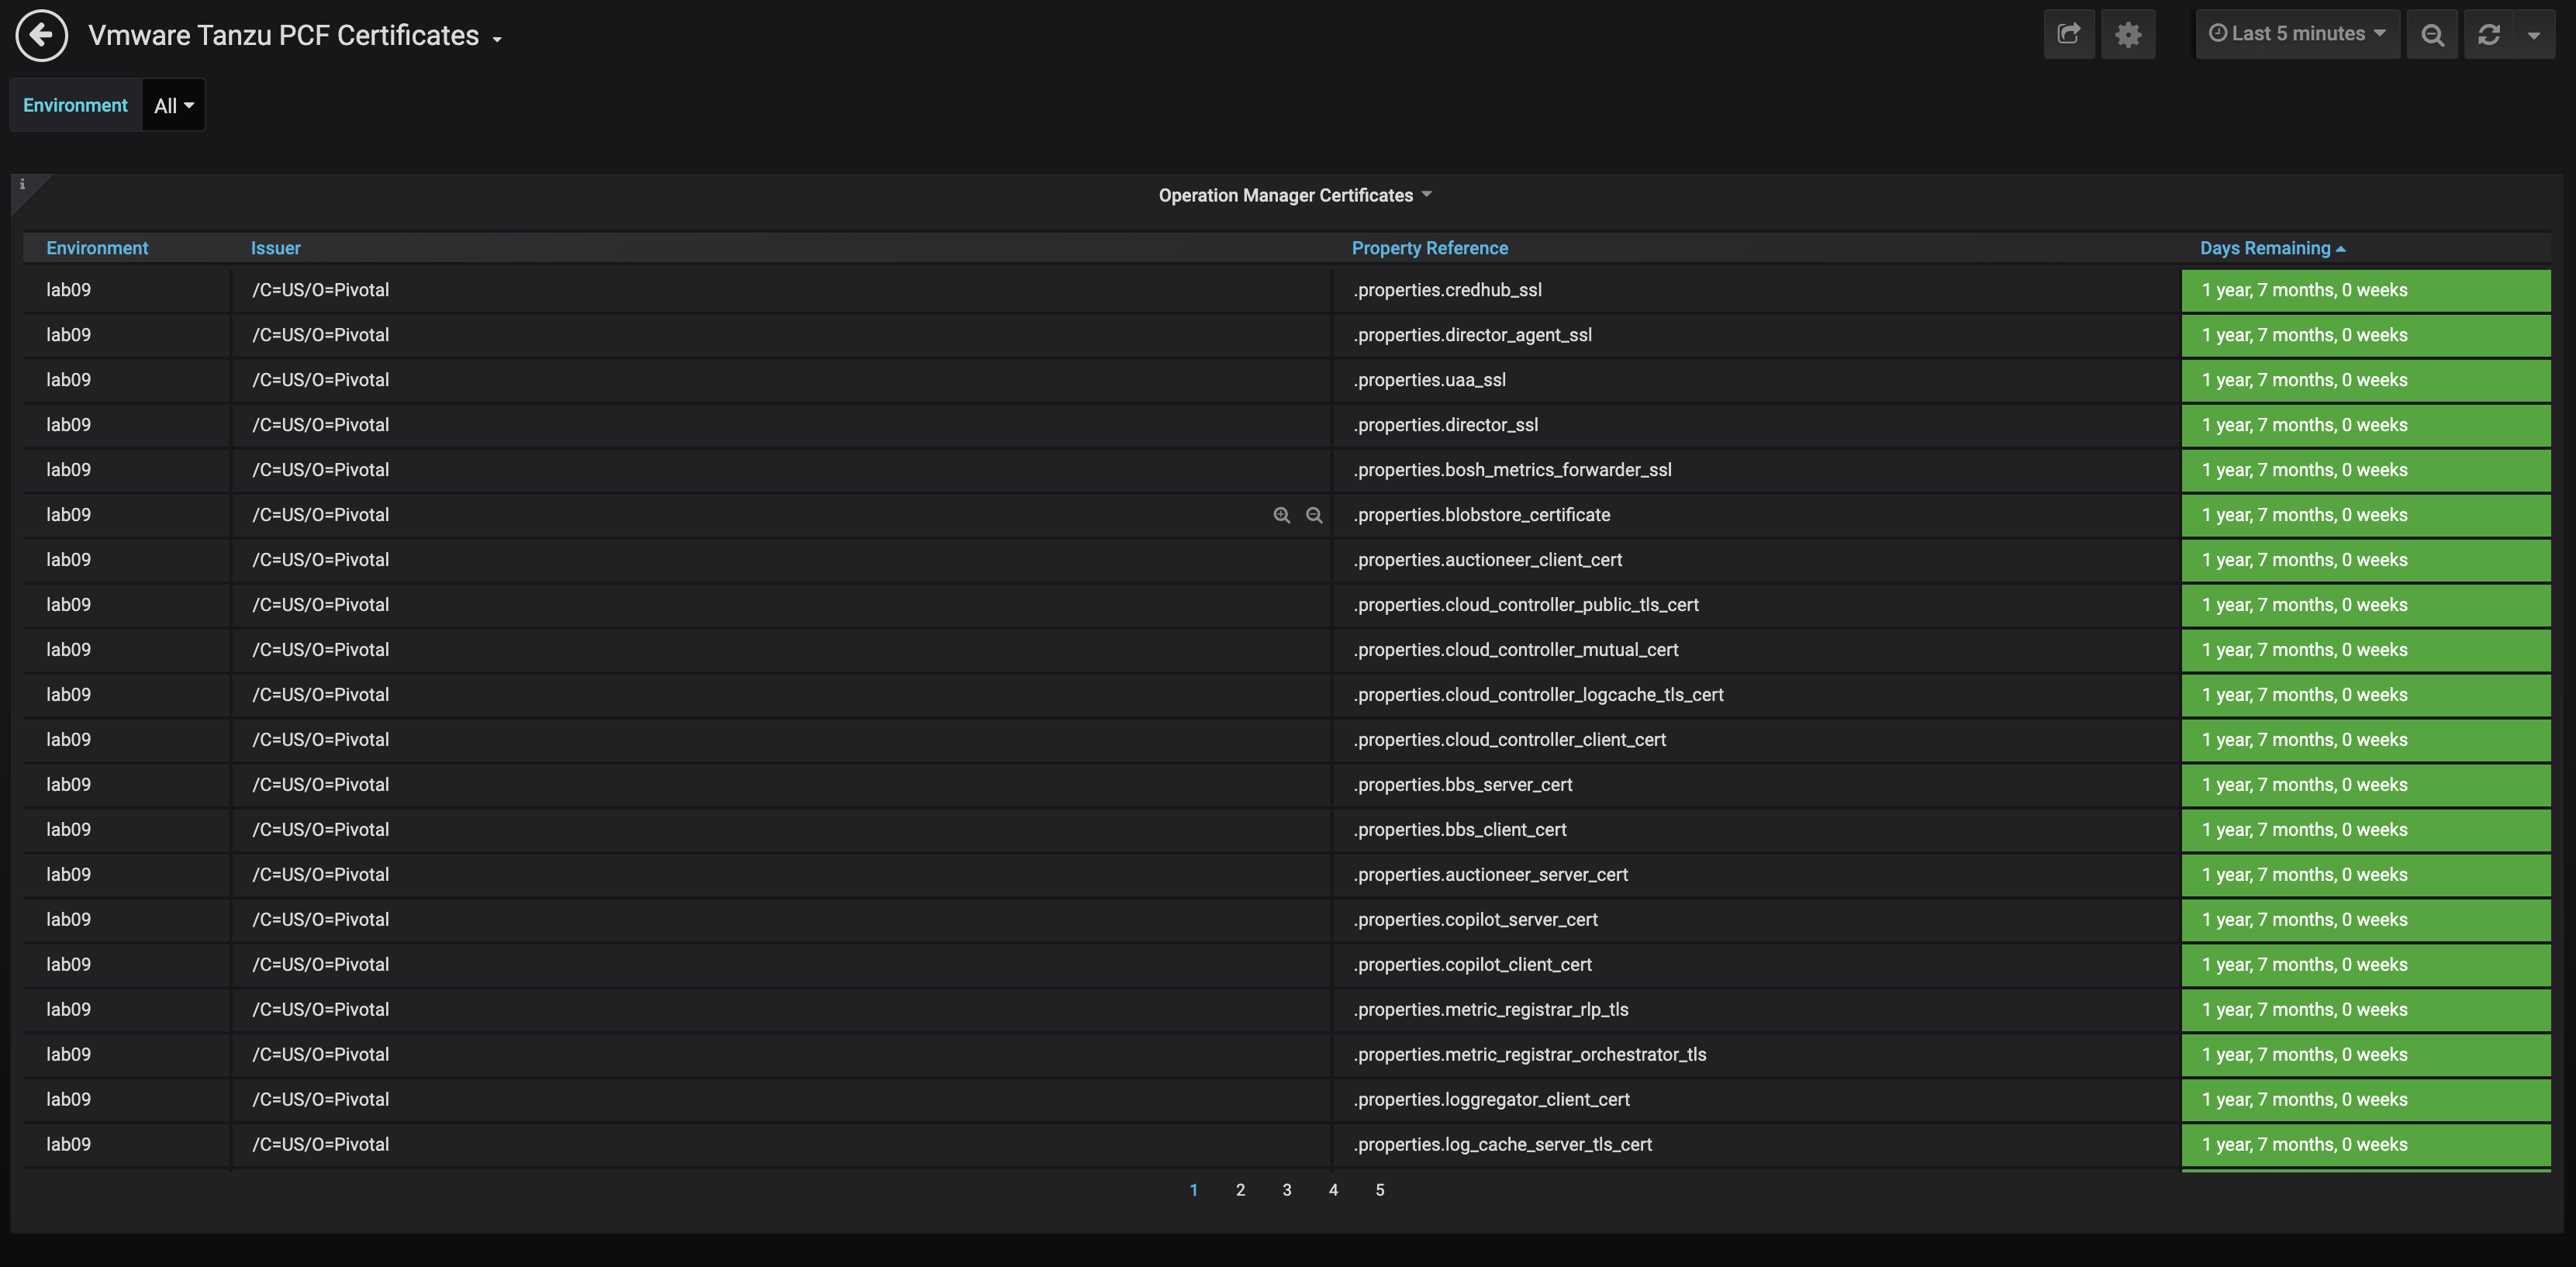Select .properties.loggregator_client_cert cell
2576x1267 pixels.
(x=1757, y=1100)
